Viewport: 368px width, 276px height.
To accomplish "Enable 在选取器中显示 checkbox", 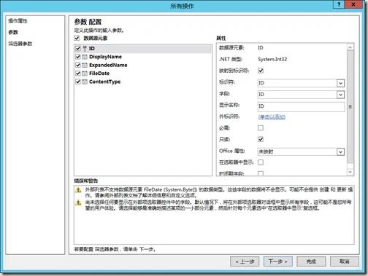I will (261, 162).
